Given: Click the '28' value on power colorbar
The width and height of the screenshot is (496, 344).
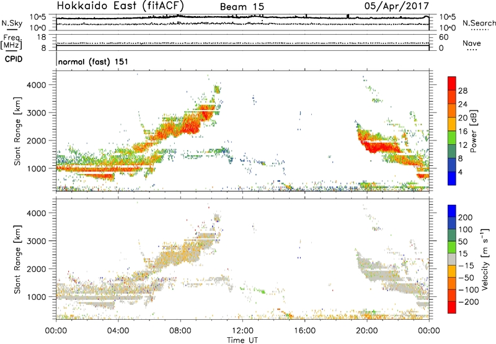Looking at the screenshot, I should point(463,91).
